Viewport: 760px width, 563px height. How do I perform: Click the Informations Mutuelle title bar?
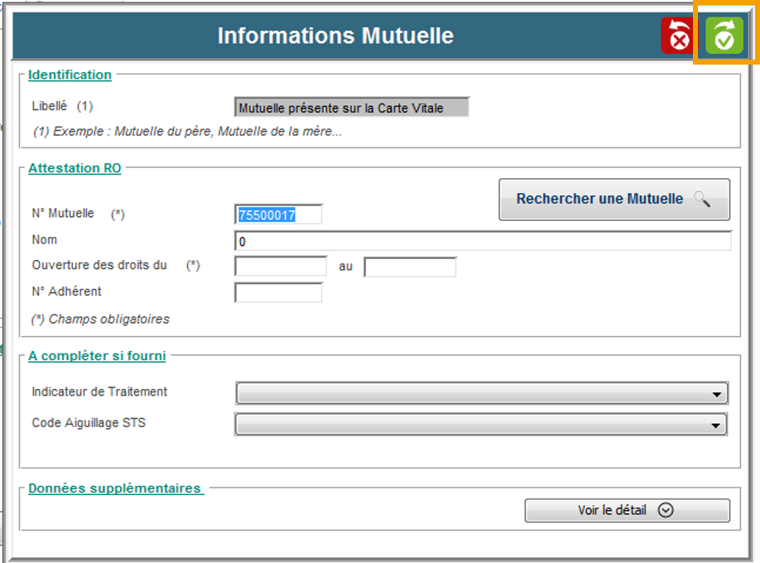(335, 36)
